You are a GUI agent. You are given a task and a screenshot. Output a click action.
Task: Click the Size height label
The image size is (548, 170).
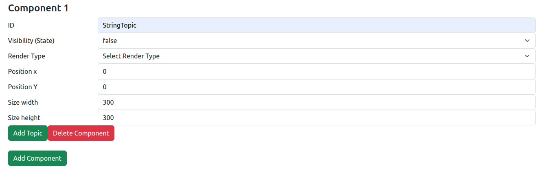coord(24,118)
